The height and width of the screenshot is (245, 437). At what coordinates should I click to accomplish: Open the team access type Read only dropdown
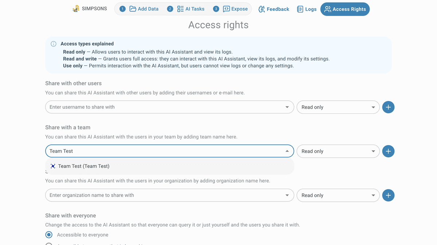click(x=338, y=151)
